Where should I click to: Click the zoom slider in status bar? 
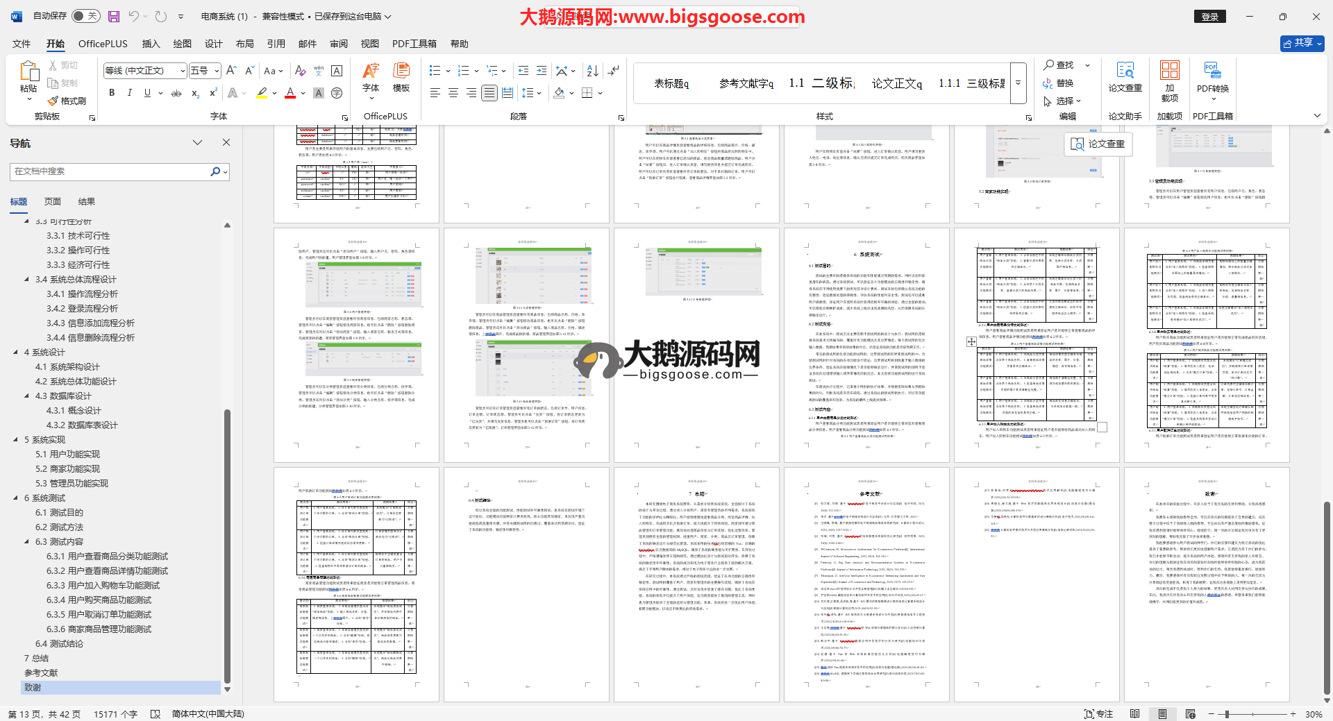(1227, 714)
